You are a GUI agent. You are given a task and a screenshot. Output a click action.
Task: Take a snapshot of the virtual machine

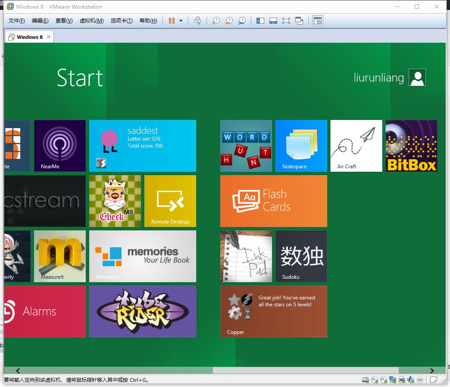[216, 21]
